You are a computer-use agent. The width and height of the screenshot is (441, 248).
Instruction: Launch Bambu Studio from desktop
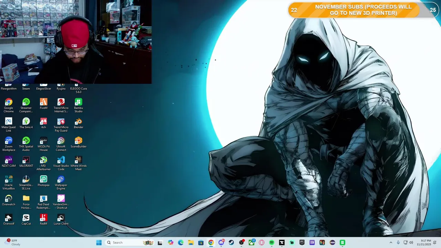click(79, 105)
